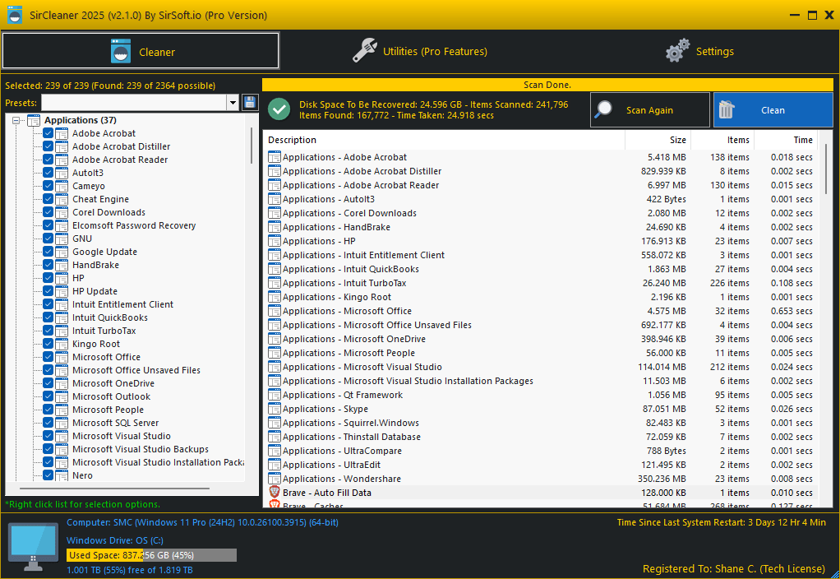
Task: Collapse the Applications (37) tree node
Action: 16,121
